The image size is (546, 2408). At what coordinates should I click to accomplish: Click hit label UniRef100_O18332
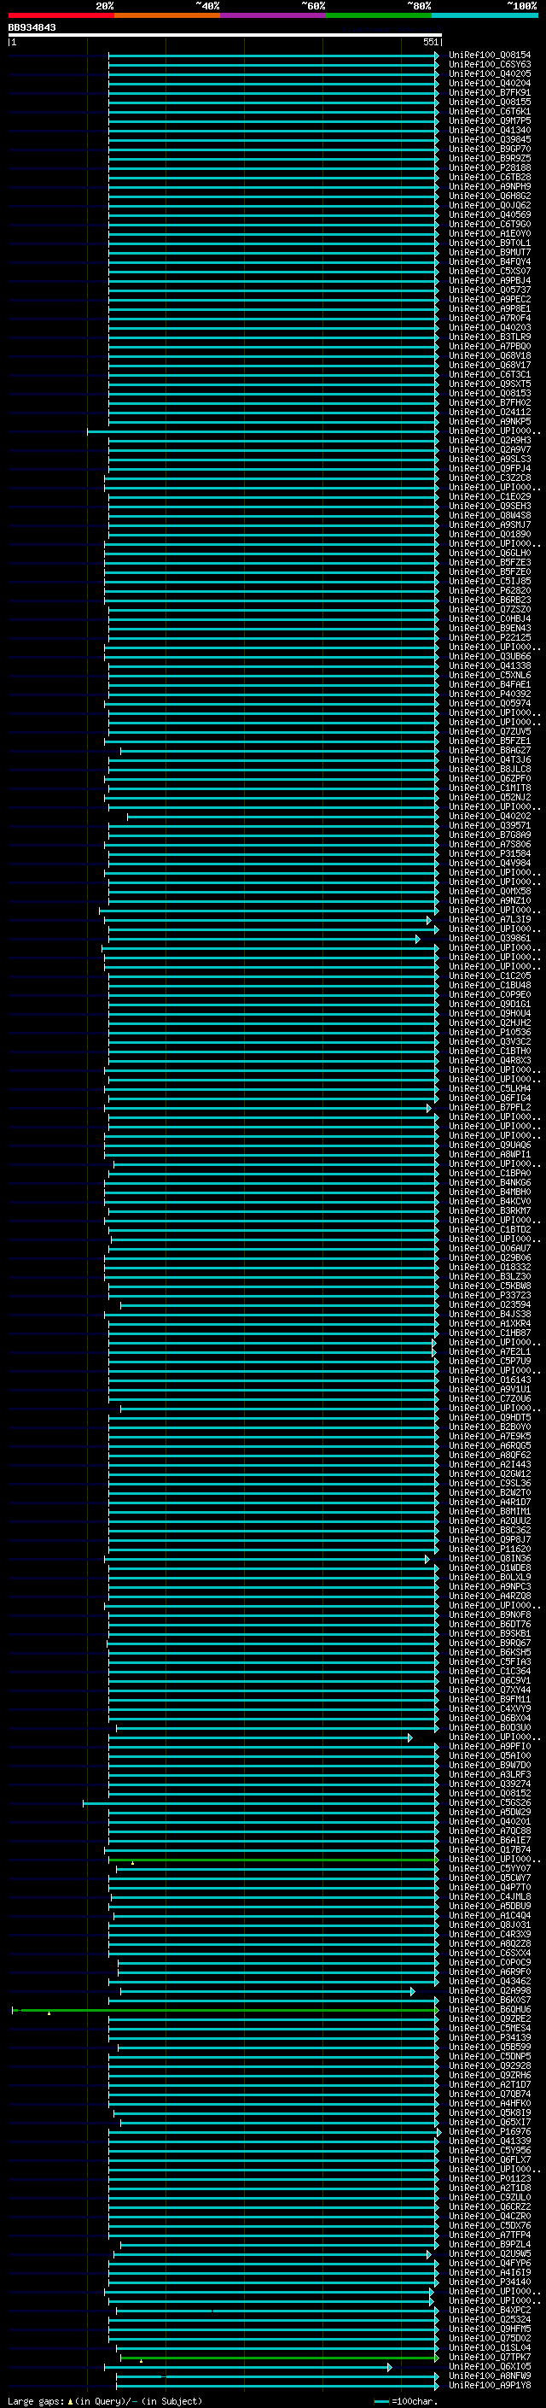(489, 1267)
